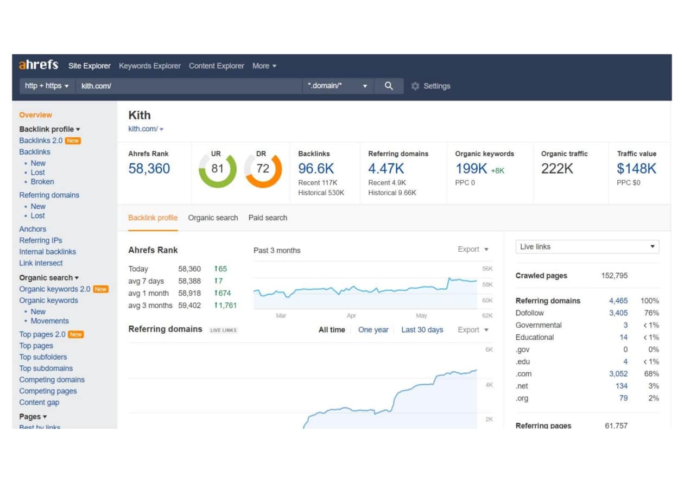
Task: Open the Content gap sidebar link
Action: coord(39,403)
